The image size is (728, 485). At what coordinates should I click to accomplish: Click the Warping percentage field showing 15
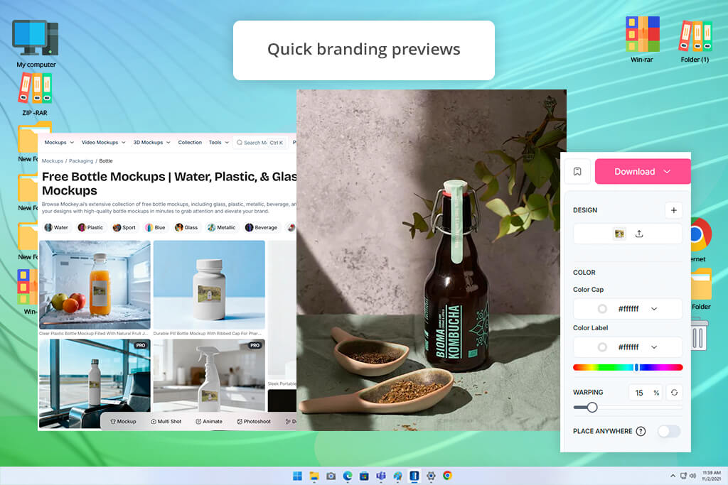click(645, 393)
